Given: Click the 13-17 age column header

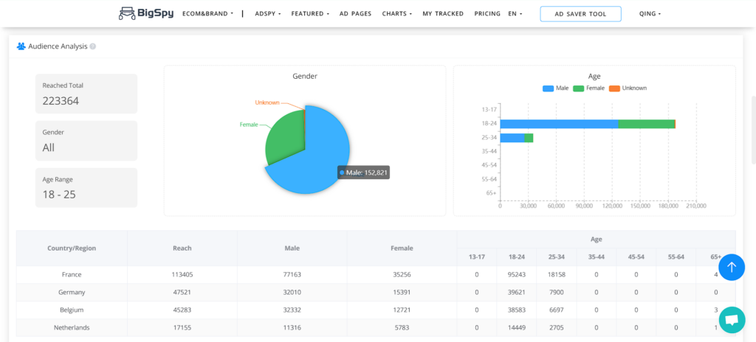Looking at the screenshot, I should click(477, 256).
